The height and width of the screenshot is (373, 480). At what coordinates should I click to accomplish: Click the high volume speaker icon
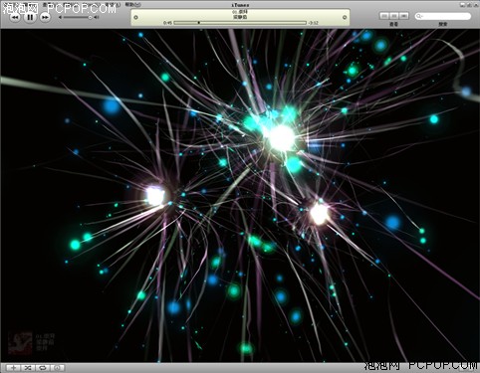[96, 17]
